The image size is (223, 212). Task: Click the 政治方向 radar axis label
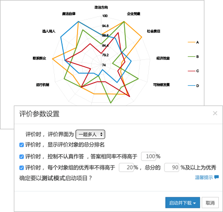coord(101,7)
